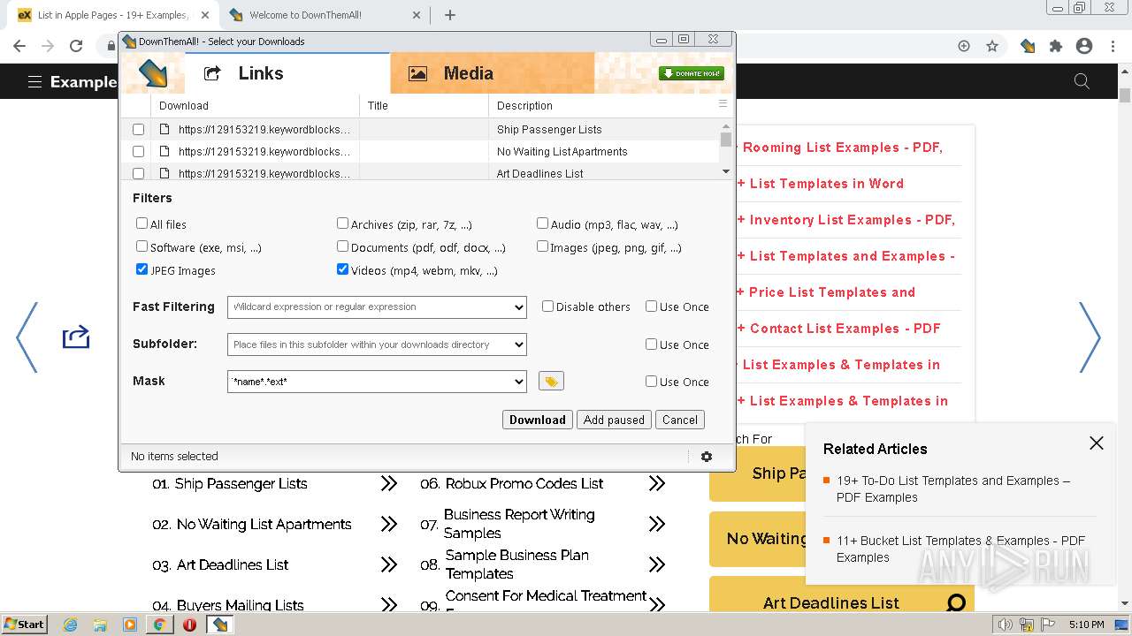Open the Chrome profile avatar

pos(1084,46)
